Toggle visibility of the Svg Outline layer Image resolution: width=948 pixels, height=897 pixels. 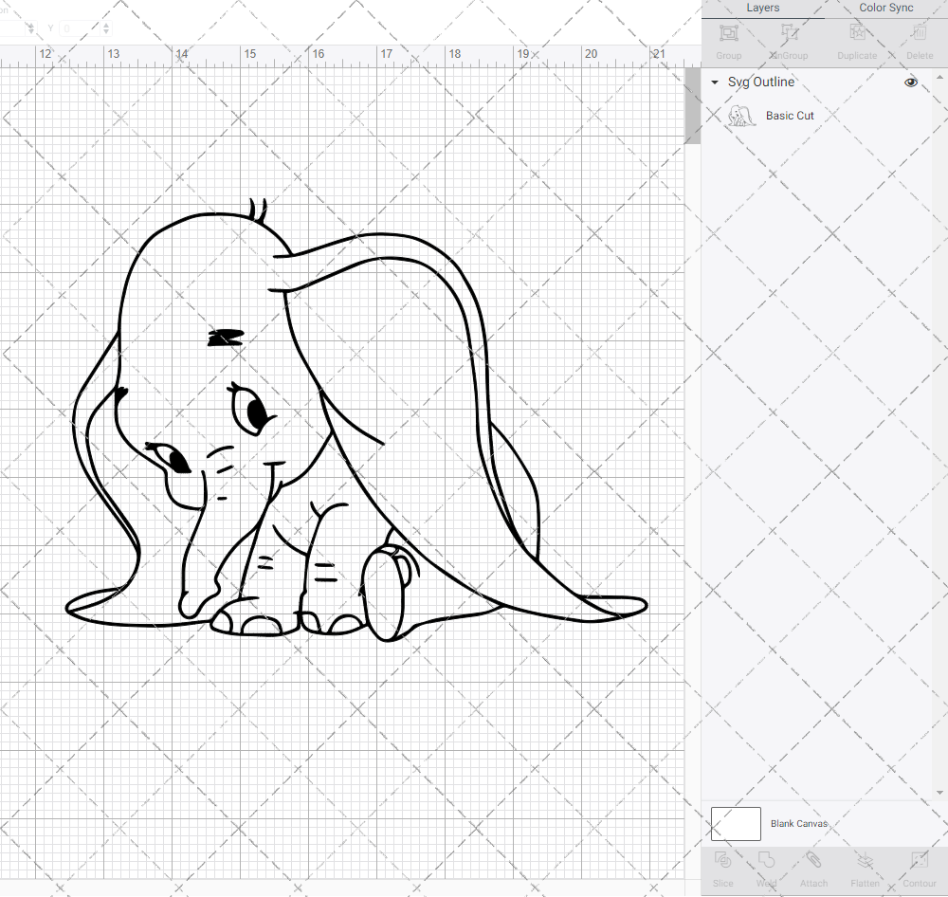point(910,82)
